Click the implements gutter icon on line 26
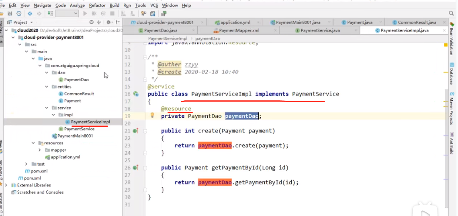The image size is (458, 216). point(135,168)
